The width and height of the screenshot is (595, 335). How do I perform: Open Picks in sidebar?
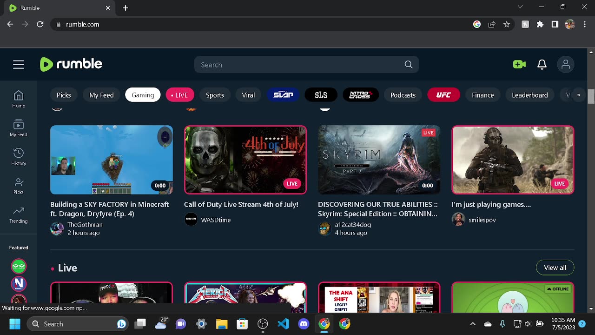[x=19, y=186]
